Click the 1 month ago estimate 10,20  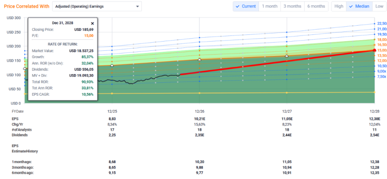199,162
